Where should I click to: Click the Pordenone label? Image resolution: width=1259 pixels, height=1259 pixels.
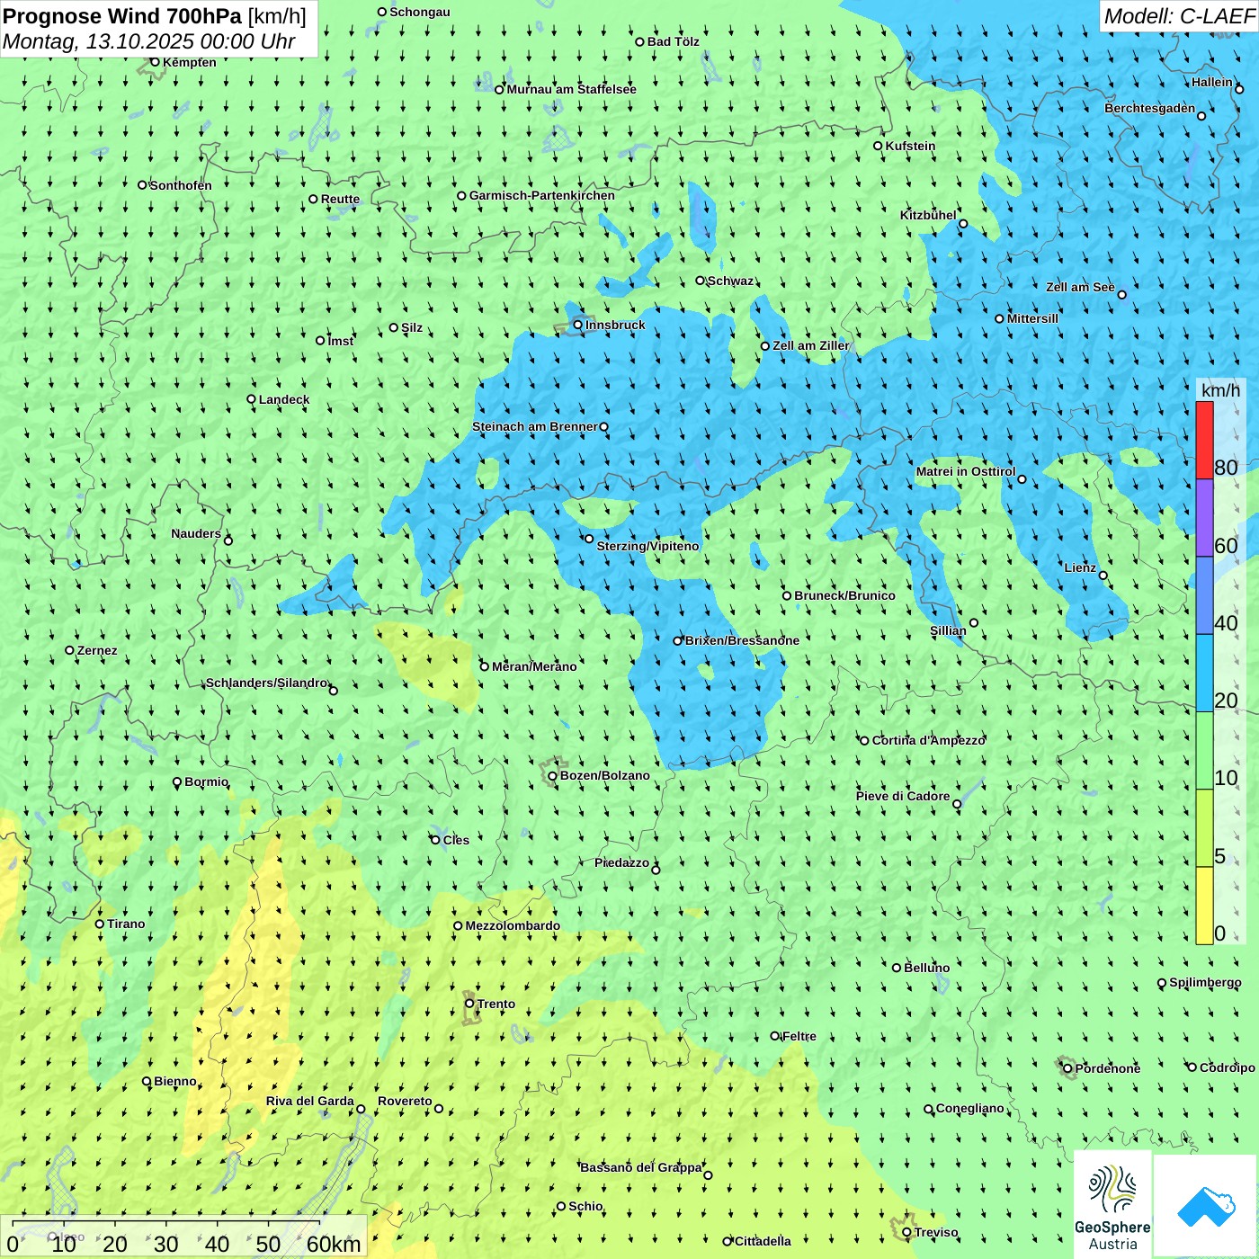click(1108, 1068)
